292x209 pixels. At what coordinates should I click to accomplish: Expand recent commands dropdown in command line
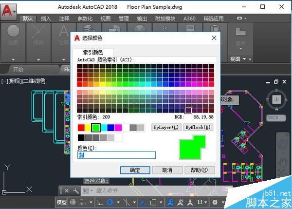[x=91, y=190]
